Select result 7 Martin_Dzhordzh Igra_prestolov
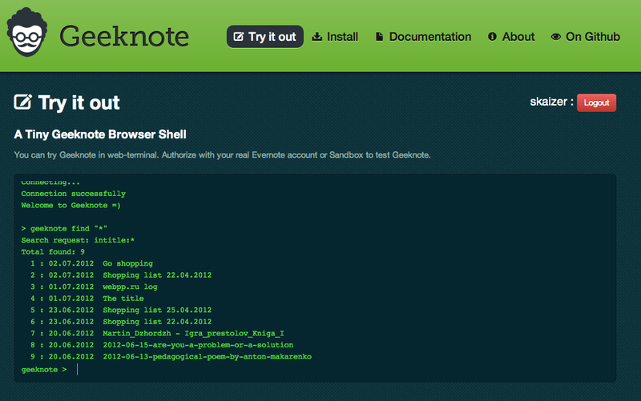641x401 pixels. click(157, 334)
